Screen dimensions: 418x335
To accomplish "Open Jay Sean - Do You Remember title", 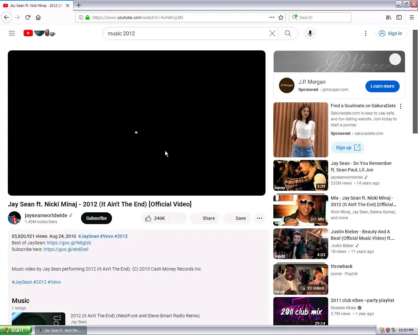I will 361,167.
